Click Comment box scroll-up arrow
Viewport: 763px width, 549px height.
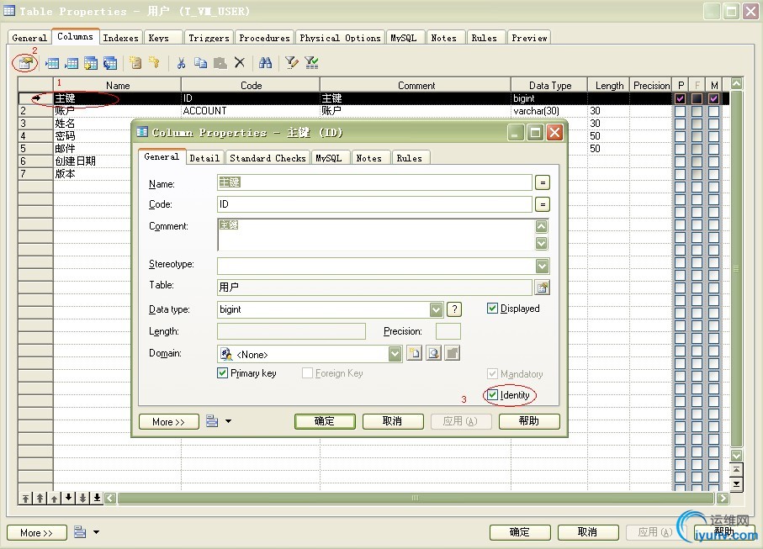point(542,227)
